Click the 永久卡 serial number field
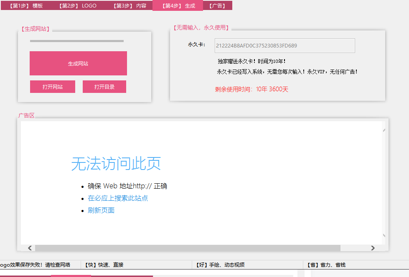This screenshot has height=277, width=409. [x=285, y=46]
